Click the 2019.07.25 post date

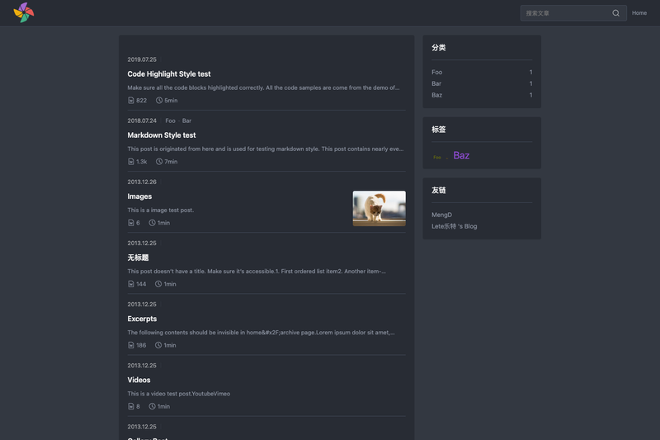pos(142,59)
